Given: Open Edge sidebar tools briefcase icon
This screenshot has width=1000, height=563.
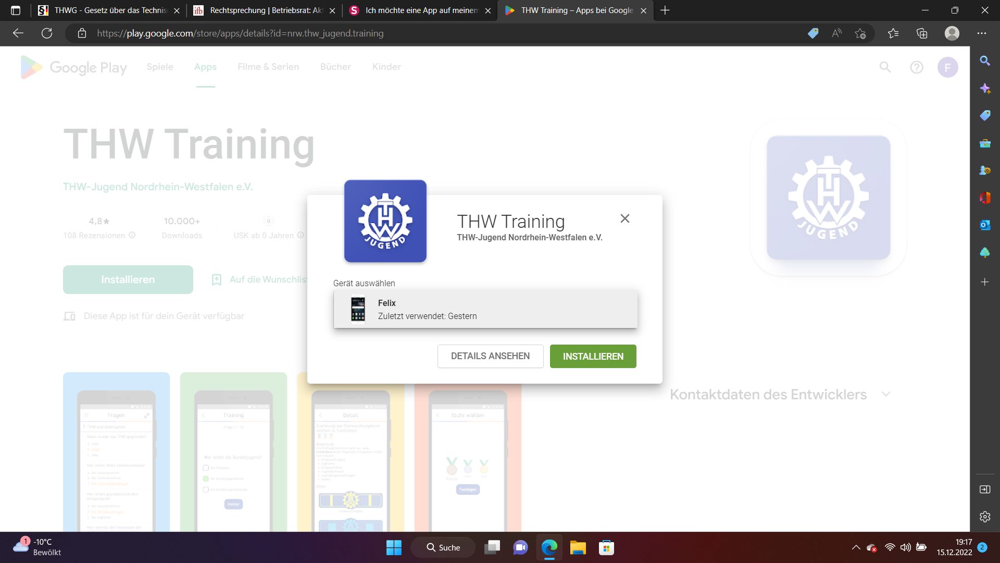Looking at the screenshot, I should point(984,143).
